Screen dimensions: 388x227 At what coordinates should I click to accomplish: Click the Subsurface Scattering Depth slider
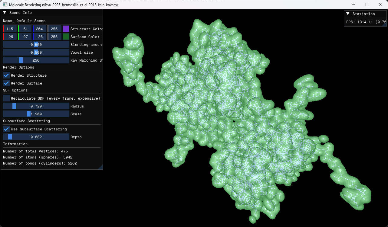[36, 137]
